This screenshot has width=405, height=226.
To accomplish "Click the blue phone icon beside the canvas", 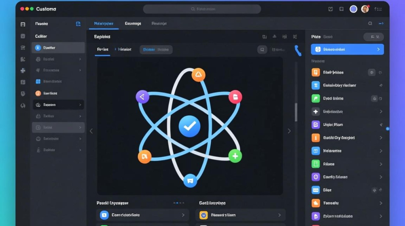I will pos(298,51).
